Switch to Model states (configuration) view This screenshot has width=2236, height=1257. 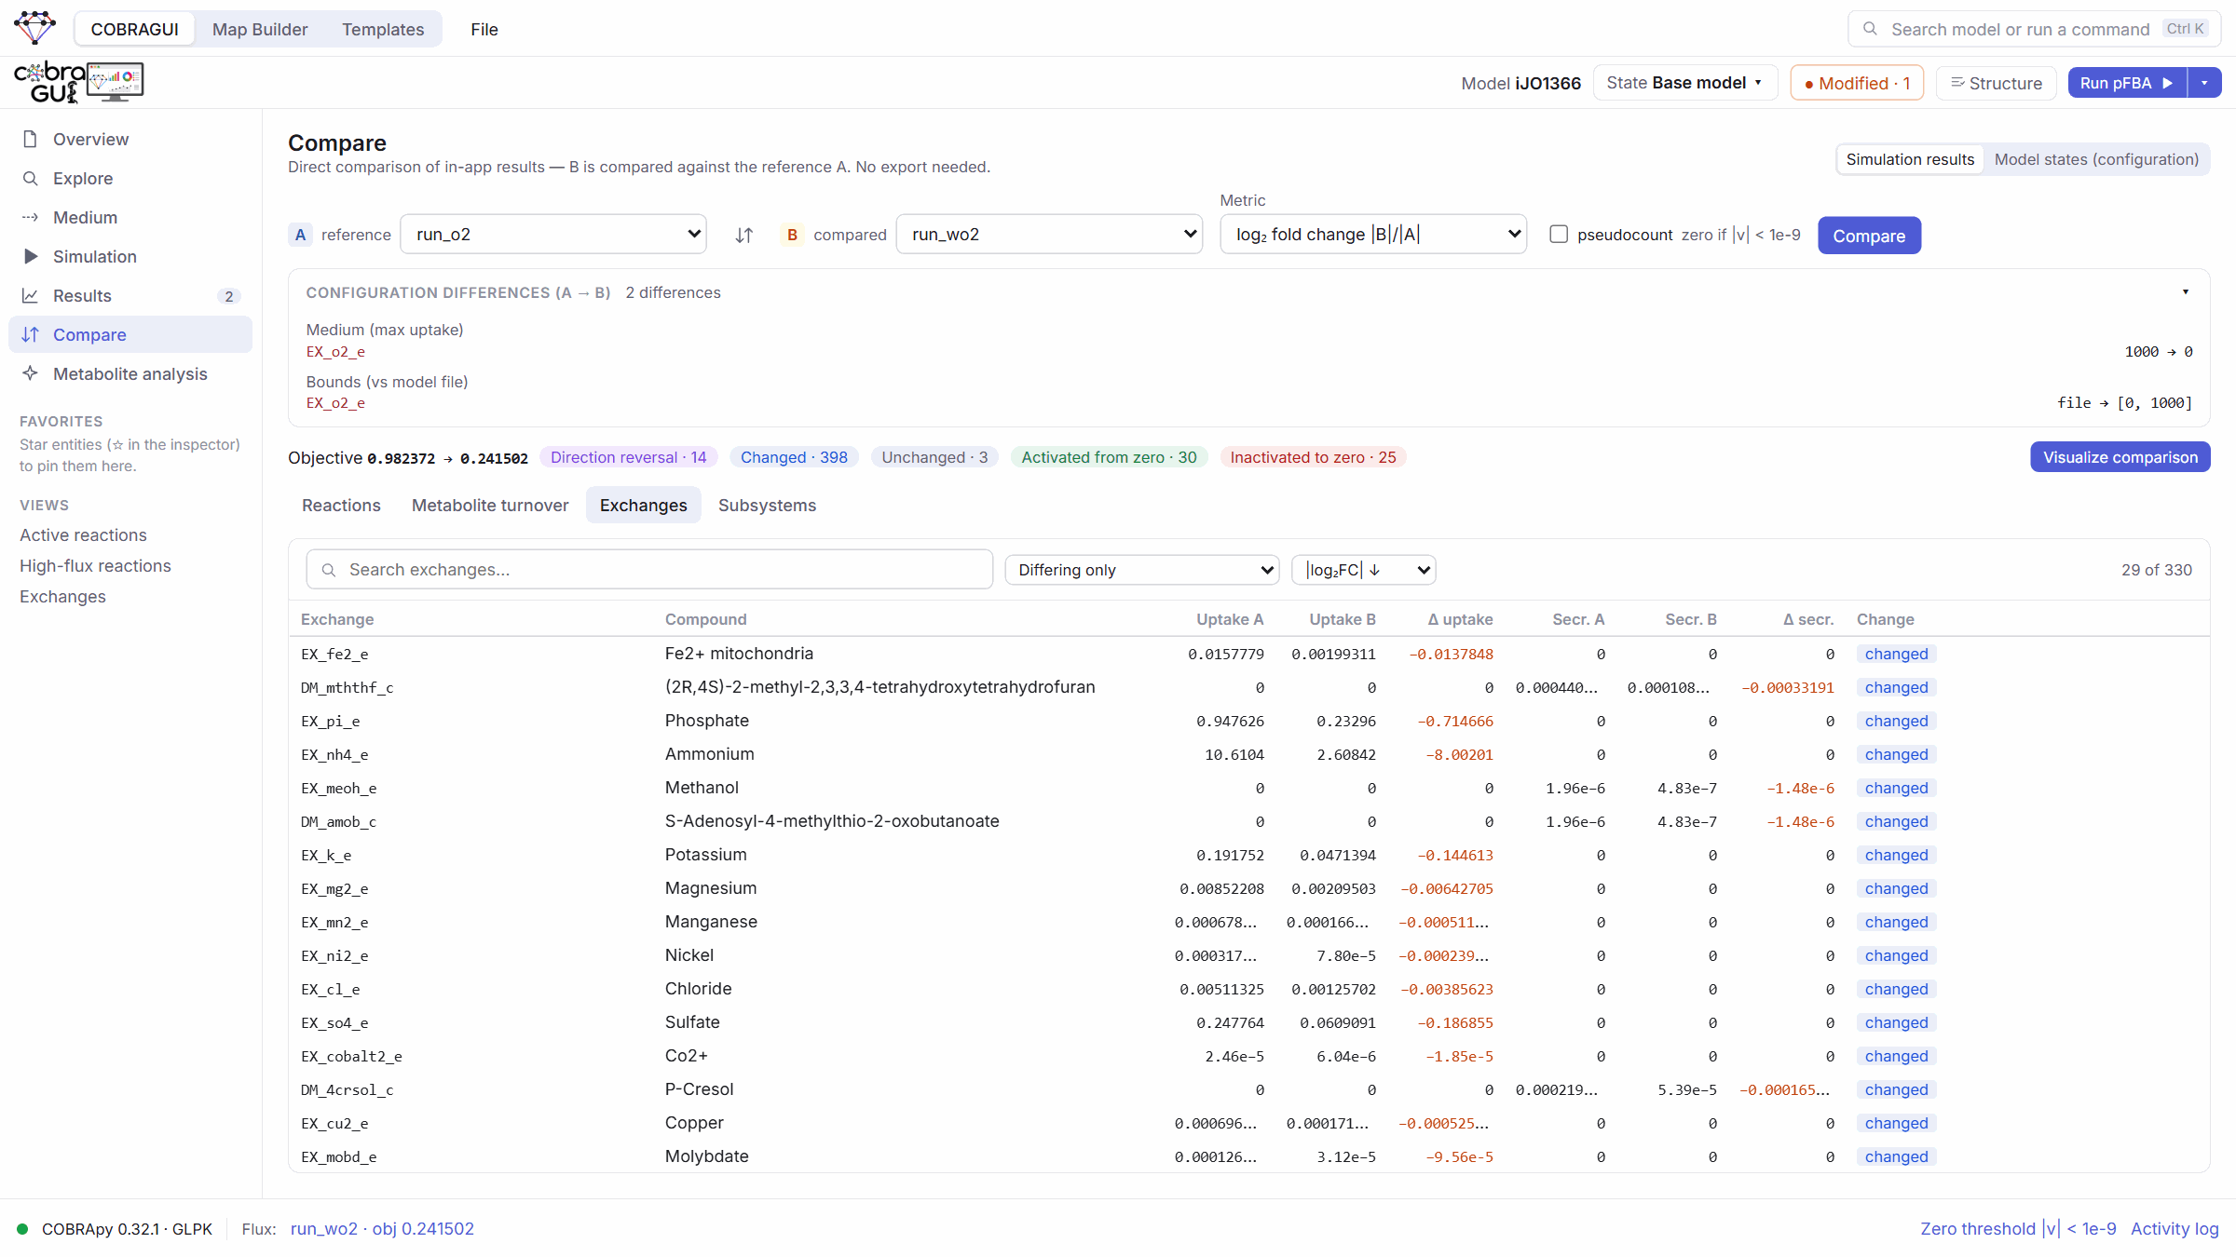click(2096, 159)
